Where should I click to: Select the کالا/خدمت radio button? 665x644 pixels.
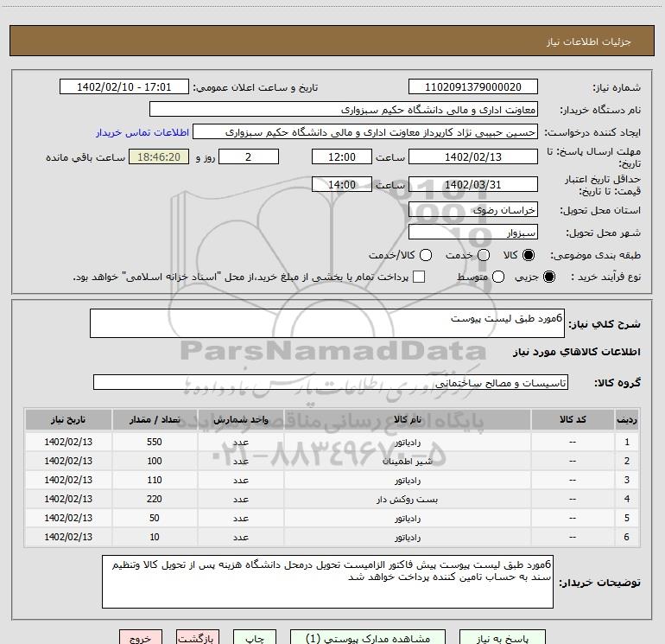tap(426, 255)
